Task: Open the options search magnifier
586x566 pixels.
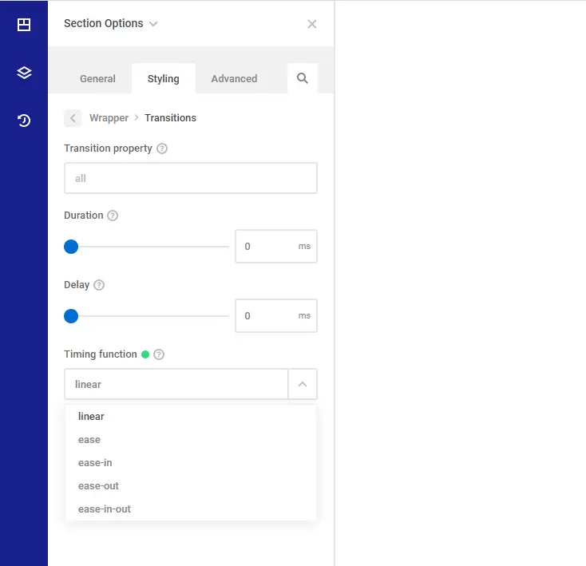Action: coord(303,78)
